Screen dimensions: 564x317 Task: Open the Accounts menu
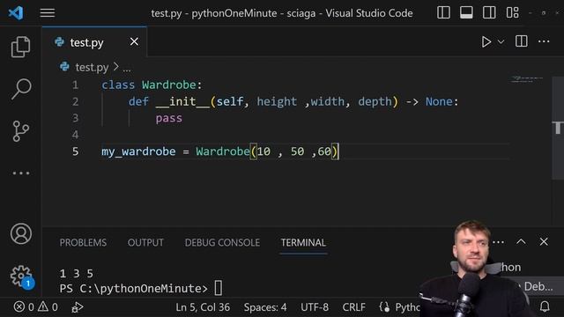click(x=21, y=234)
